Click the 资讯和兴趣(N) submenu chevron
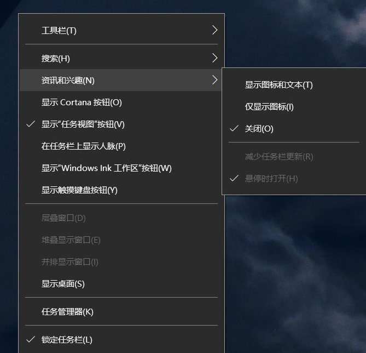The width and height of the screenshot is (366, 353). [214, 80]
